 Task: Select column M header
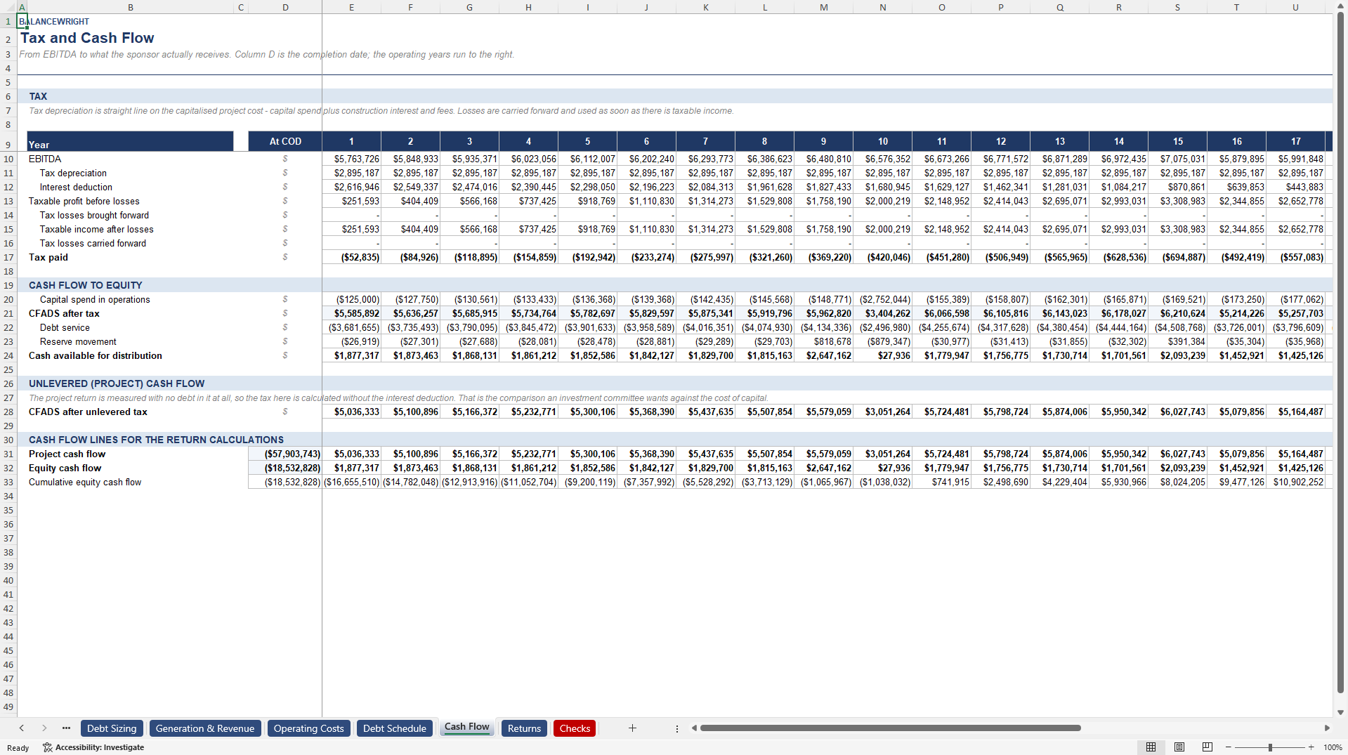824,7
